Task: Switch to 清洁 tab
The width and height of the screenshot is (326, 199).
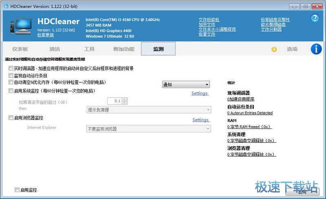Action: point(55,49)
